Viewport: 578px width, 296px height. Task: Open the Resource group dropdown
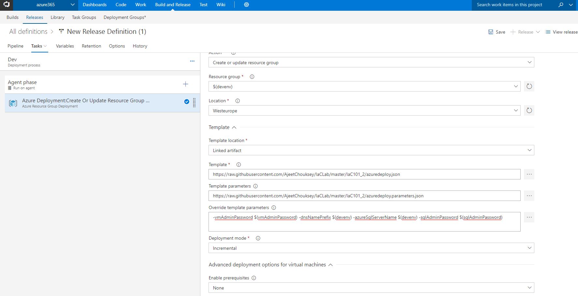[364, 86]
